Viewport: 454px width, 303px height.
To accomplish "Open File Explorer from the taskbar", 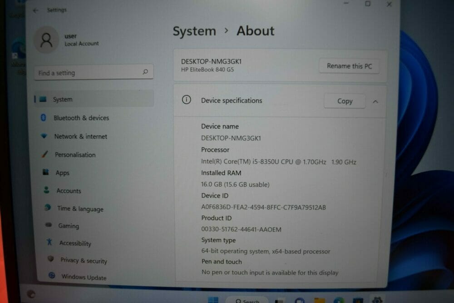I will 320,301.
